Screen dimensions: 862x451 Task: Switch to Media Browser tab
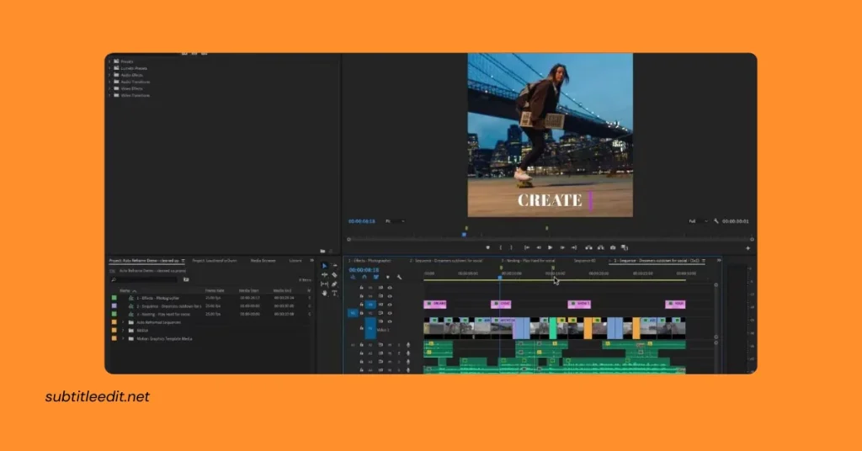pos(263,261)
